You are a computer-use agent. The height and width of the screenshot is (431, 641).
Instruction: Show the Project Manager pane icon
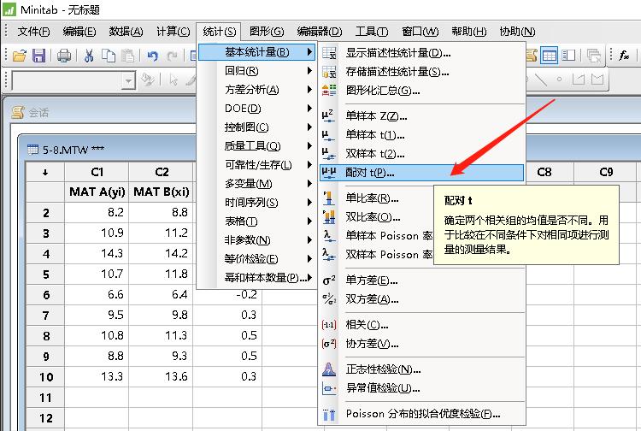pos(568,56)
